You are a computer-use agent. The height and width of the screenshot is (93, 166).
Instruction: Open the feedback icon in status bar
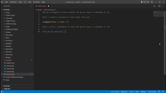coord(159,92)
